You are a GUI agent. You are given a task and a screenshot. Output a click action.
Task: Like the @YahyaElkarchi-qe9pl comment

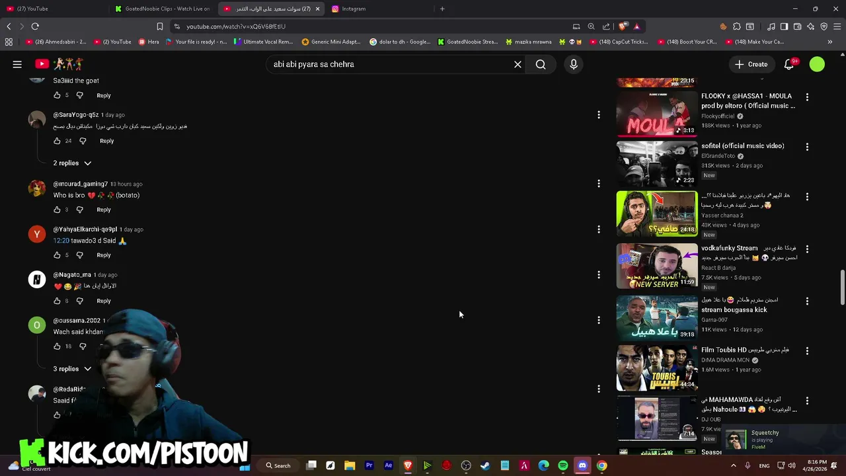click(57, 255)
